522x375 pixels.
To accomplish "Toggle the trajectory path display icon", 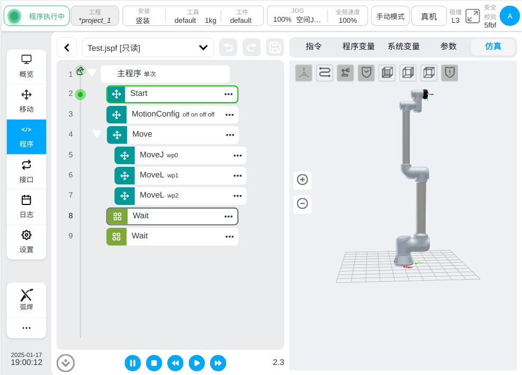I will click(x=325, y=73).
